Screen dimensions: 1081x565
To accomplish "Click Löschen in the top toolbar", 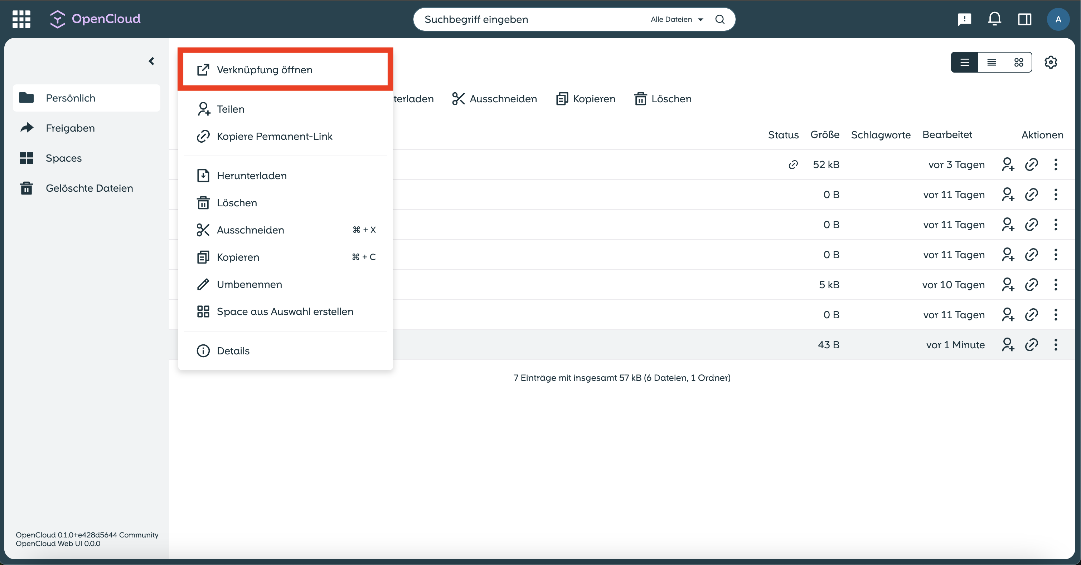I will [x=663, y=99].
